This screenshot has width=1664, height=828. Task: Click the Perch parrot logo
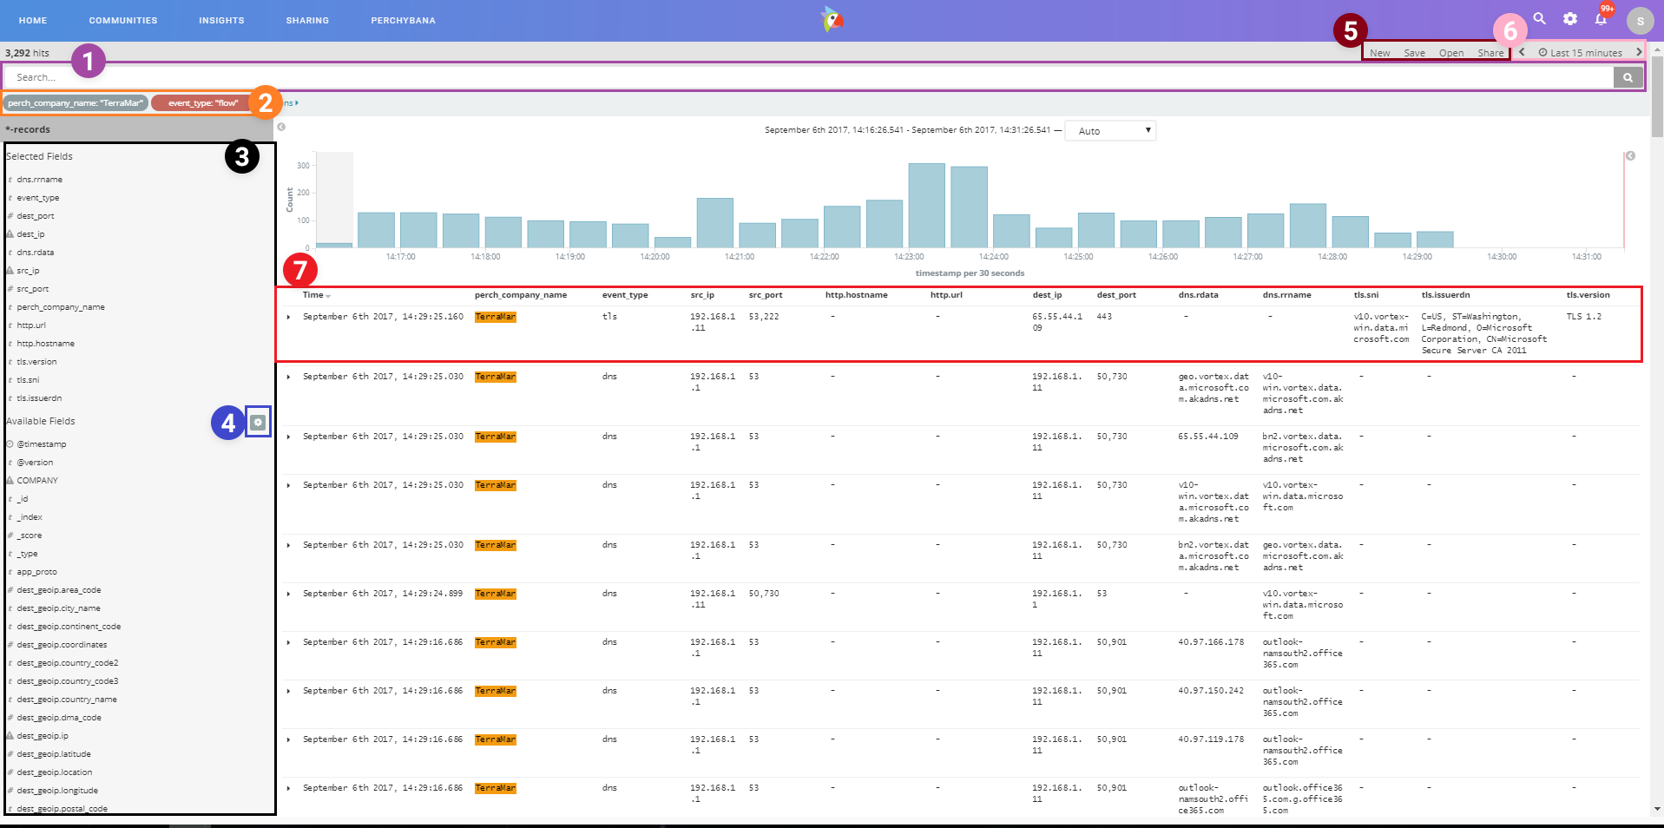tap(832, 19)
